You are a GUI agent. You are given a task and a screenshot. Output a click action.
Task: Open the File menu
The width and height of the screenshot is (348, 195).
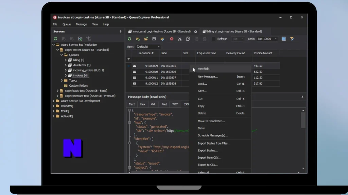[55, 24]
